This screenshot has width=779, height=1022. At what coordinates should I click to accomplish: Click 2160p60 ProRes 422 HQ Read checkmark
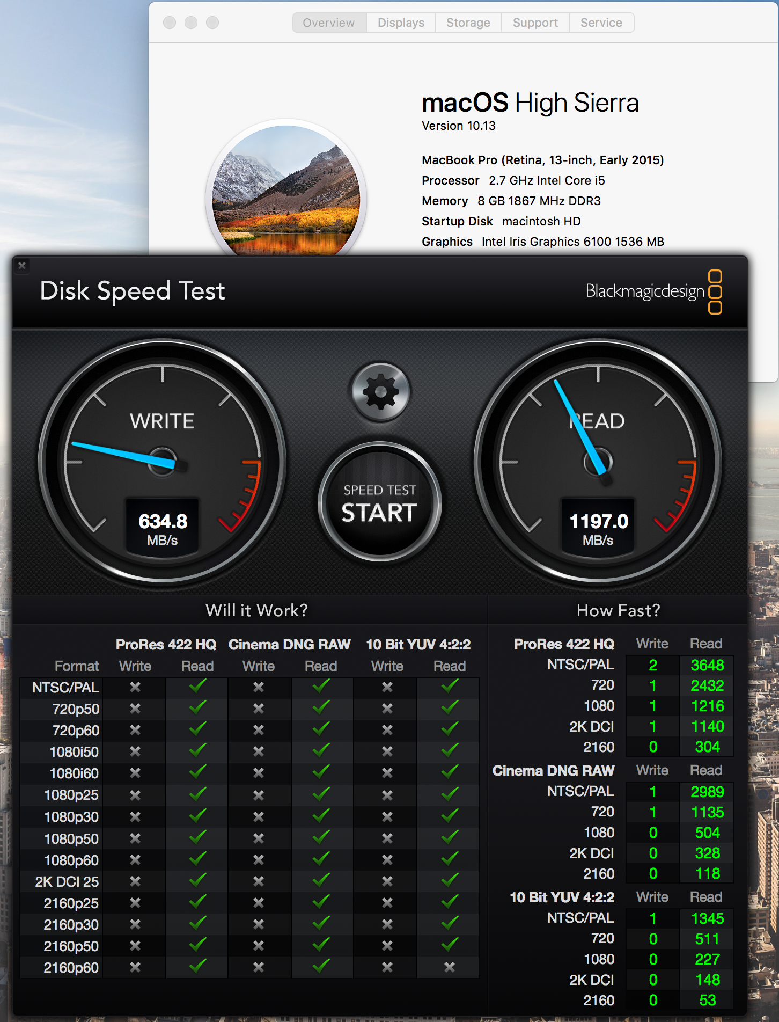(197, 966)
